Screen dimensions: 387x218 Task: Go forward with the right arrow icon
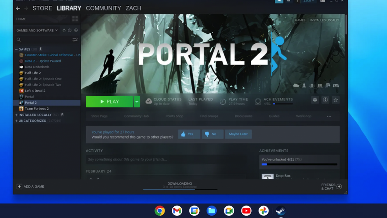[26, 9]
